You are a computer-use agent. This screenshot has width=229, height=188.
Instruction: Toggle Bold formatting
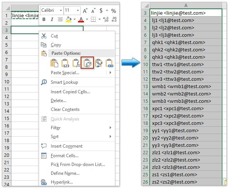(44, 19)
